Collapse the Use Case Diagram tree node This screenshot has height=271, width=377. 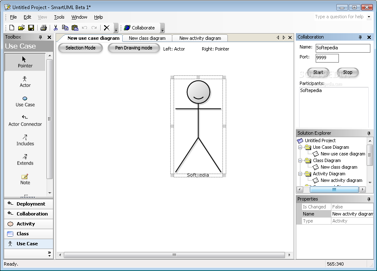pos(300,147)
